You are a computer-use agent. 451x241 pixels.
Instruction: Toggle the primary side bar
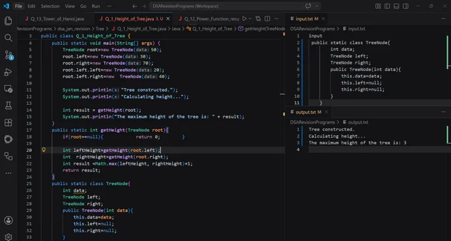387,6
